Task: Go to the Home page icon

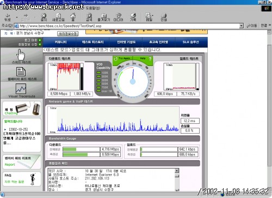Action: tap(73, 17)
